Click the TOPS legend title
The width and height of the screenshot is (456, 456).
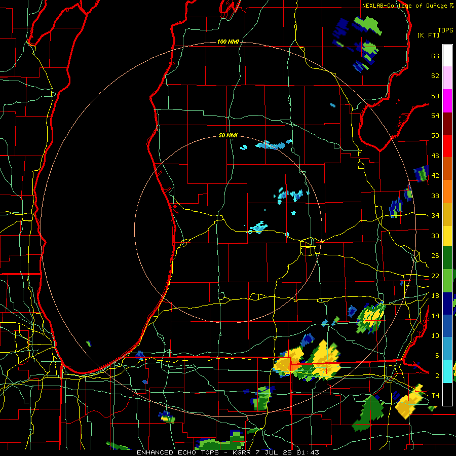445,30
